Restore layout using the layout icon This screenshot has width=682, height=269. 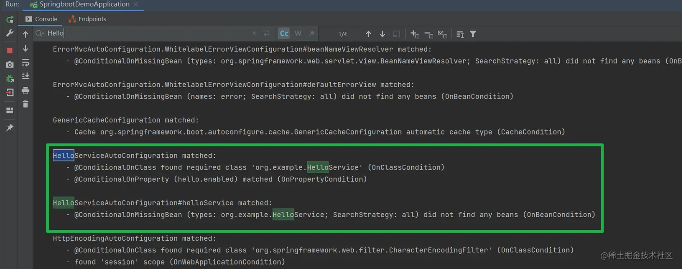point(9,111)
